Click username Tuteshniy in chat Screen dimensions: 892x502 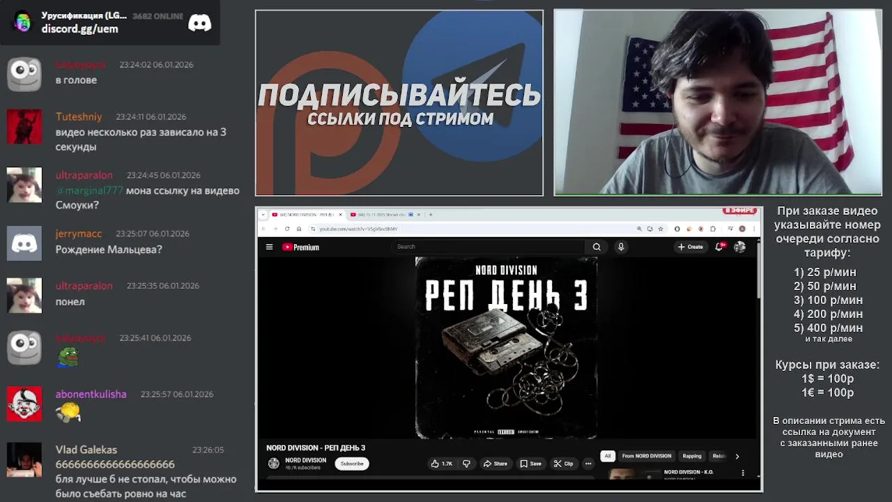point(79,116)
